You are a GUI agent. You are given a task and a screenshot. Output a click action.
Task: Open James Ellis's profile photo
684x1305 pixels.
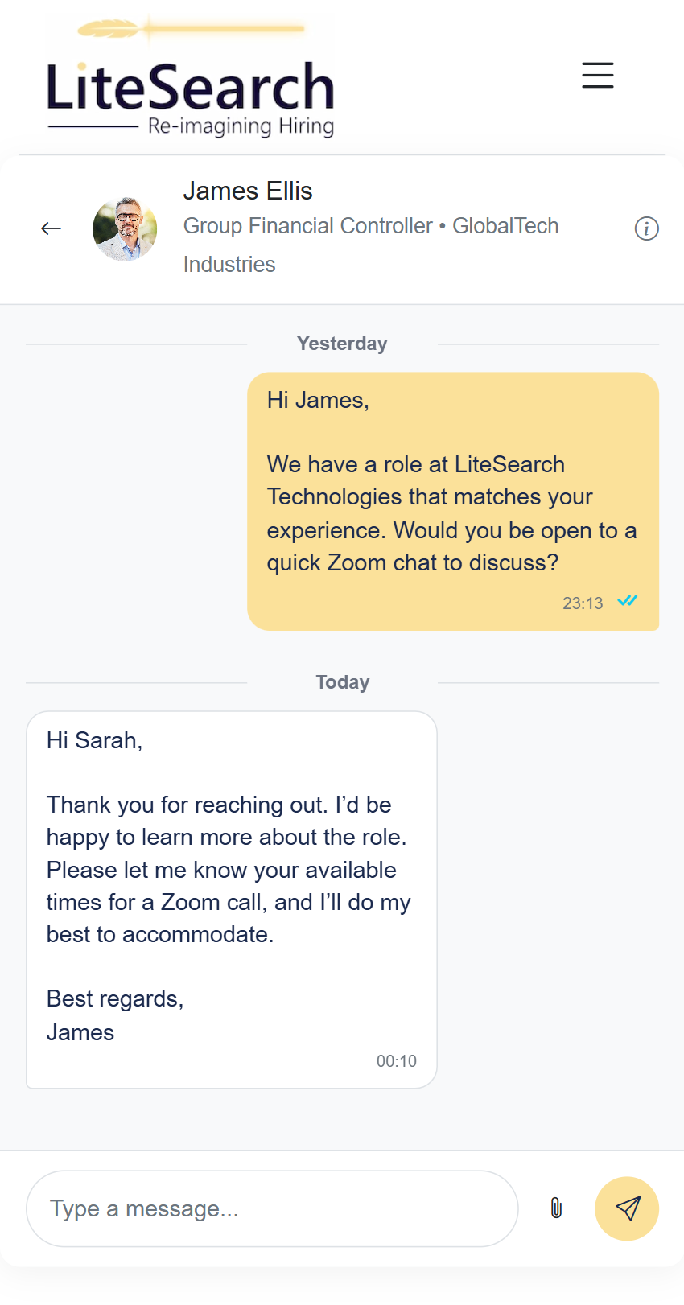coord(125,229)
